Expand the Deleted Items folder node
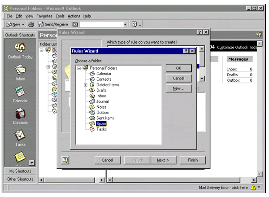Viewport: 269px width, 197px height. click(86, 85)
